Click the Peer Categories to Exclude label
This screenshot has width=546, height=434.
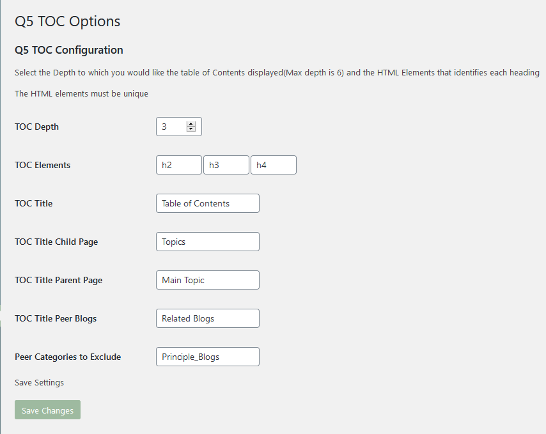[x=68, y=357]
